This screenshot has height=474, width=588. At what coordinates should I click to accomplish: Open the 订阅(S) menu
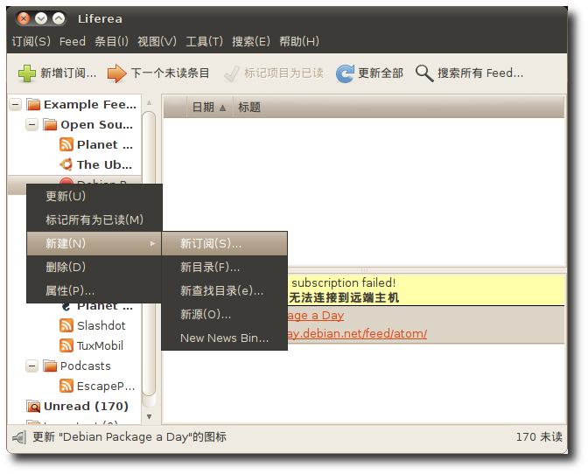coord(31,41)
